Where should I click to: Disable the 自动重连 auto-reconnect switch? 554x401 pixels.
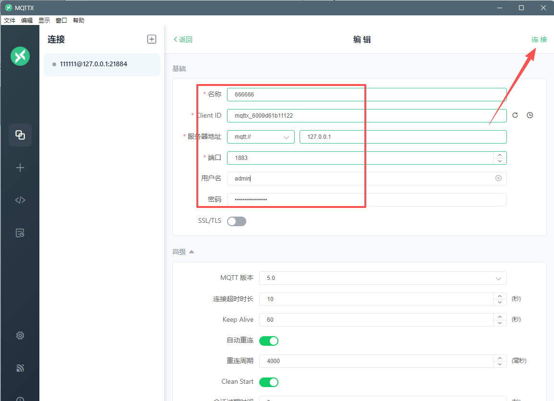269,340
